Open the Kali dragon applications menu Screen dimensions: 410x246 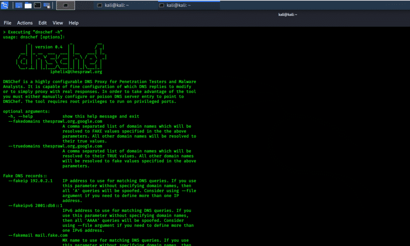5,5
